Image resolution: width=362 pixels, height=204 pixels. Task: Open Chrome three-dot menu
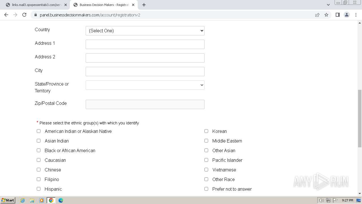(x=356, y=15)
